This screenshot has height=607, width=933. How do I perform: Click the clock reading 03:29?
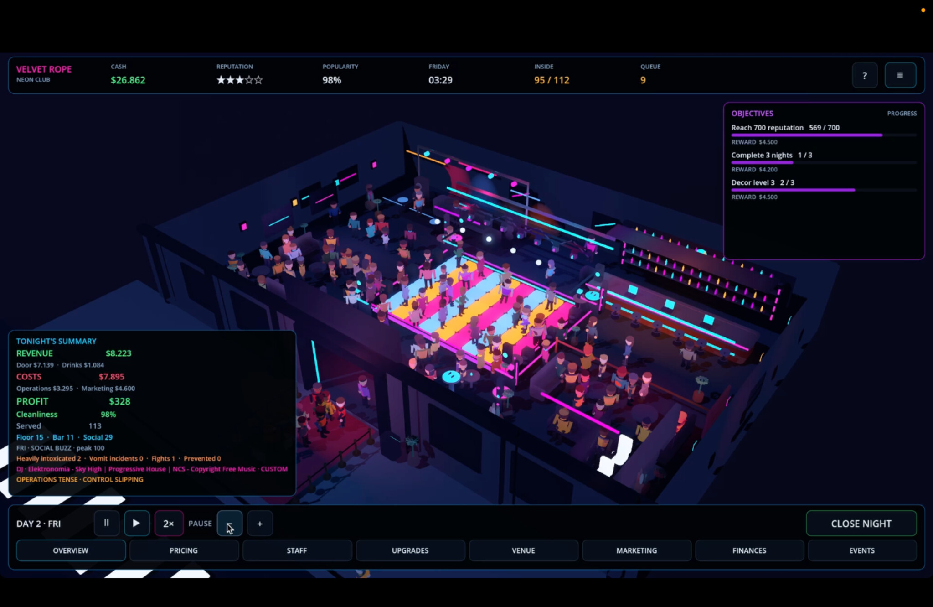[440, 80]
